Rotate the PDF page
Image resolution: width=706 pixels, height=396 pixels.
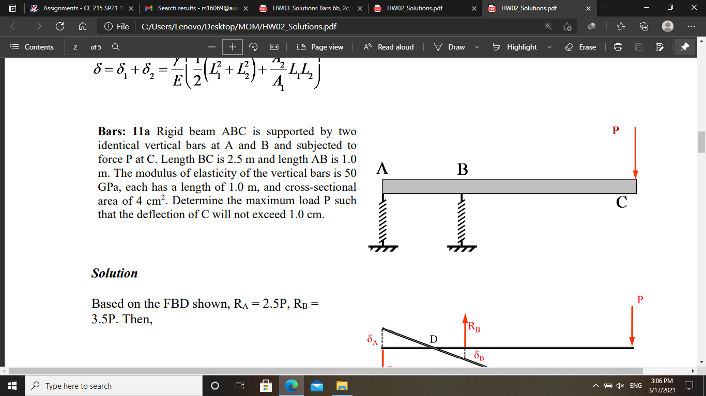point(254,47)
